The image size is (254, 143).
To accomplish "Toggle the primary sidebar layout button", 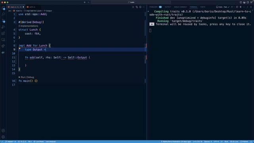I will pyautogui.click(x=241, y=2).
